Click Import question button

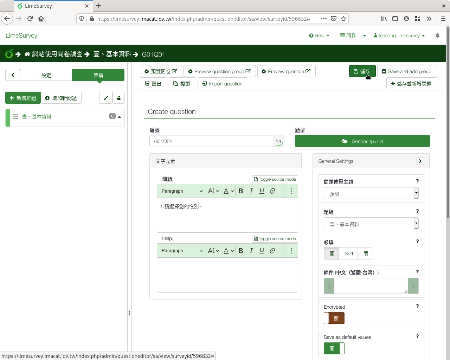223,83
